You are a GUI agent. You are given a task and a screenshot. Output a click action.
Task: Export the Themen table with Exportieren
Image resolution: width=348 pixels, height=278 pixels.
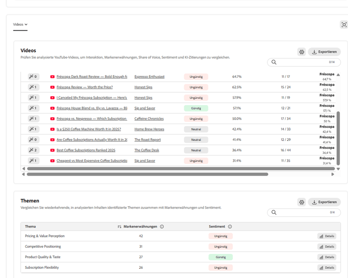click(x=324, y=202)
